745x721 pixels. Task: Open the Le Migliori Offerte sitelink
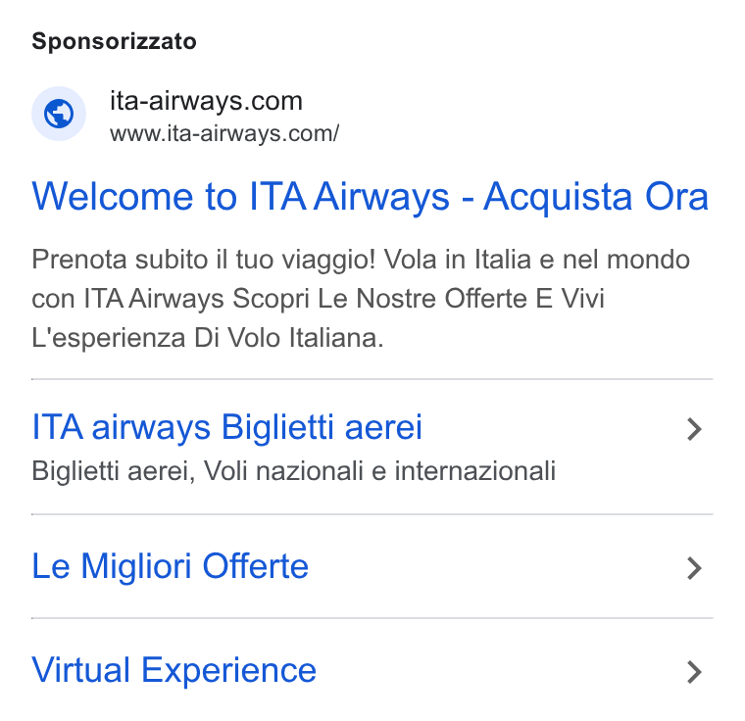click(171, 566)
